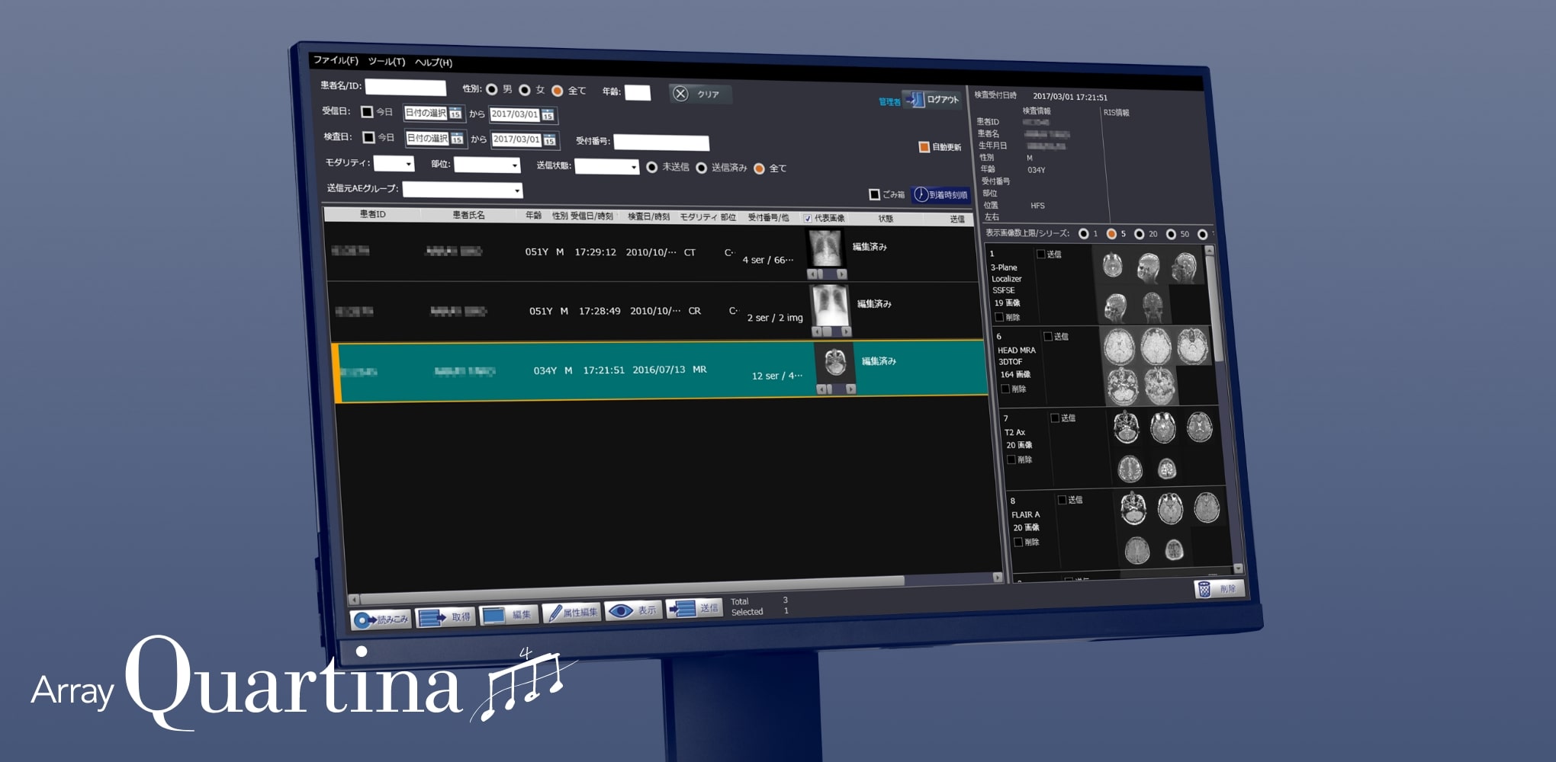Sort by 年齢 column header
This screenshot has width=1556, height=762.
pos(533,216)
